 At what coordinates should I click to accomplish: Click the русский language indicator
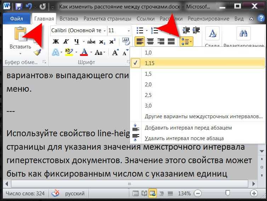click(75, 193)
